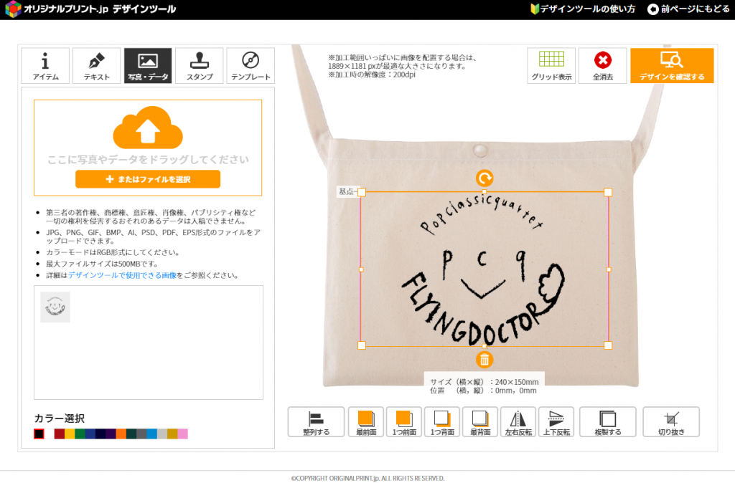Image resolution: width=735 pixels, height=483 pixels.
Task: Click the bottom-left resize handle of the selection
Action: pyautogui.click(x=362, y=345)
